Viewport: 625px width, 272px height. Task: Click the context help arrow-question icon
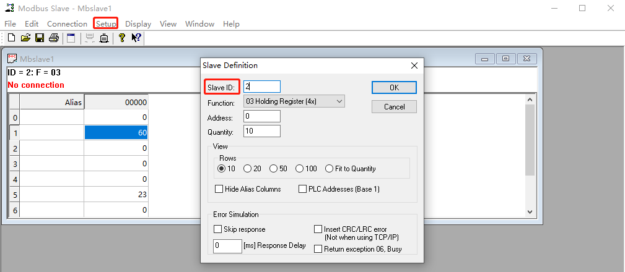(x=136, y=38)
